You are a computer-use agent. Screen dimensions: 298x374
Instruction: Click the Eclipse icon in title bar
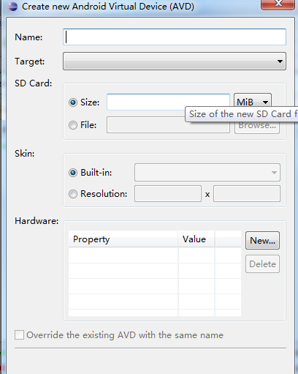point(12,7)
